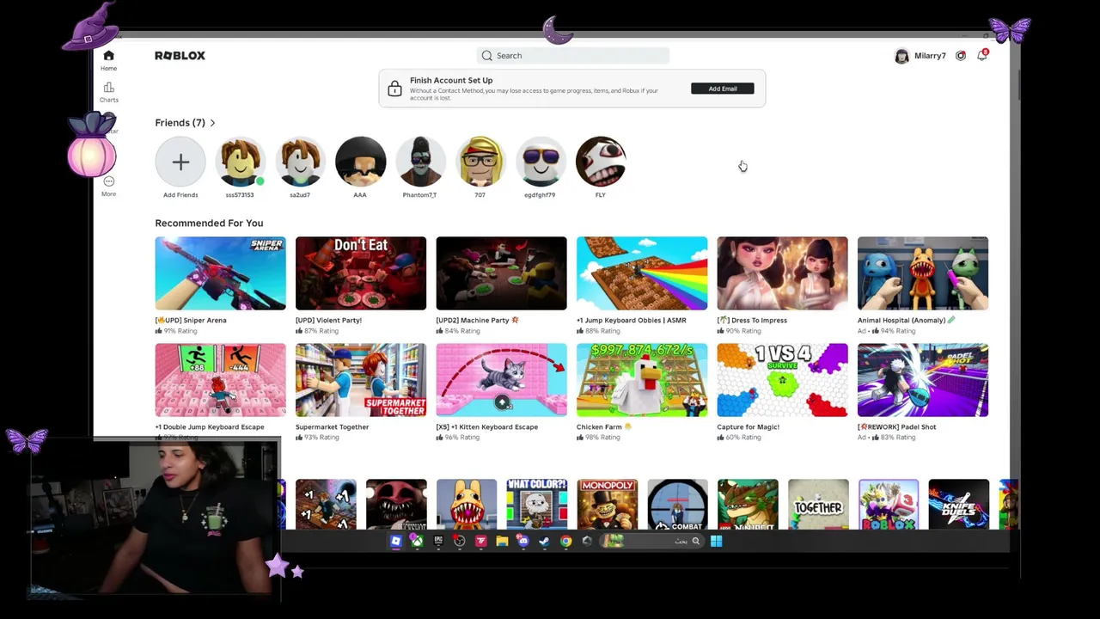Screen dimensions: 1100x619
Task: Open File Explorer in taskbar
Action: (x=502, y=542)
